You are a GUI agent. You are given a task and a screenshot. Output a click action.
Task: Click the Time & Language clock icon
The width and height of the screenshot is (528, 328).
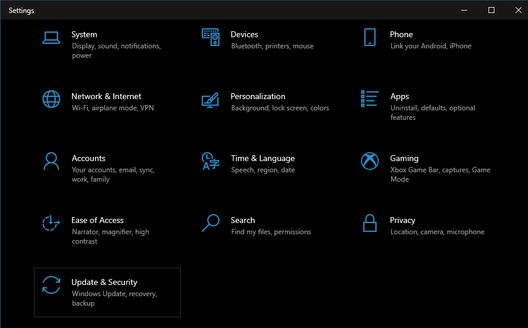point(211,161)
